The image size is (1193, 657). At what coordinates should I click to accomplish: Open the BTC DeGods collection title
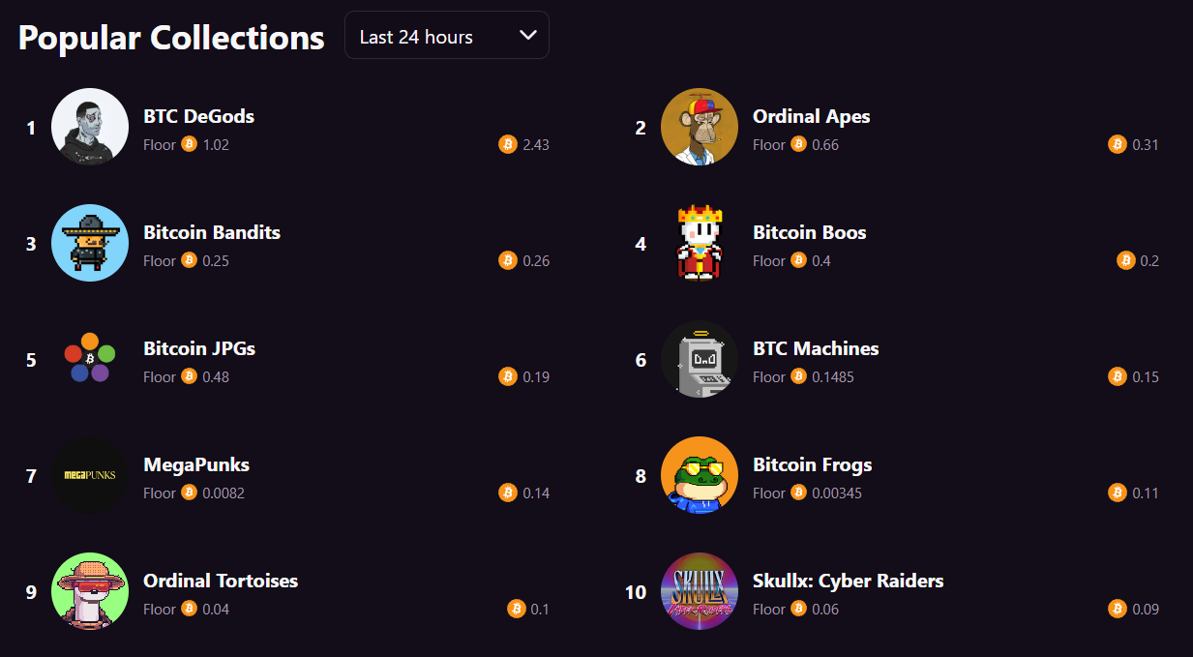[x=198, y=116]
